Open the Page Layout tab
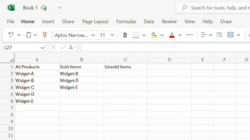 click(95, 22)
